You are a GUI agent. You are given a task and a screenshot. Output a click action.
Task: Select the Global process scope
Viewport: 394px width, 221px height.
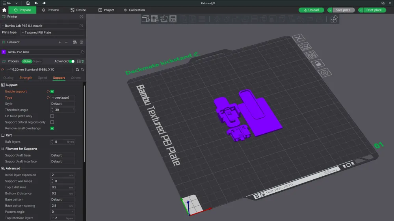(27, 61)
